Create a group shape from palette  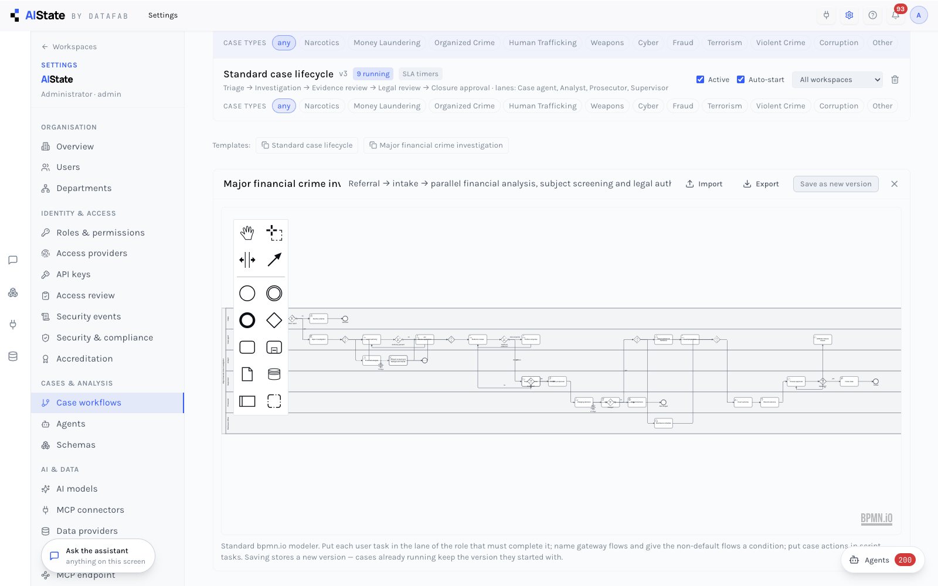[274, 401]
